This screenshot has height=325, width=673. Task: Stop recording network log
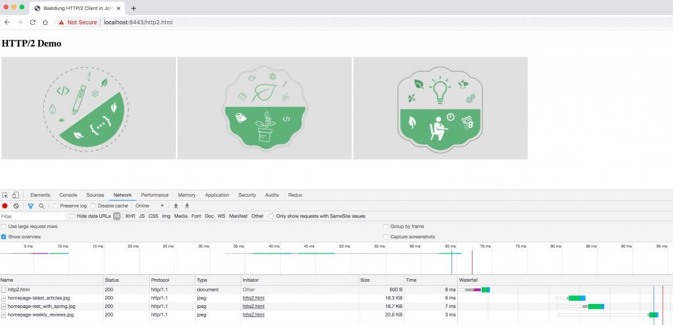click(x=5, y=206)
